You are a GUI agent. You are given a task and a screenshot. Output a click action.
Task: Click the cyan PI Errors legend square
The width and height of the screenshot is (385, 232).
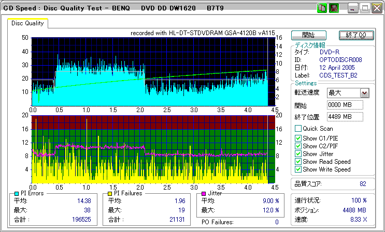point(18,193)
